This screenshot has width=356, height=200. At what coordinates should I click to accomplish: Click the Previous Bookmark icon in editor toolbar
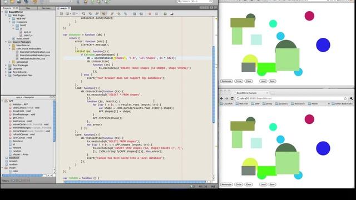(x=112, y=14)
